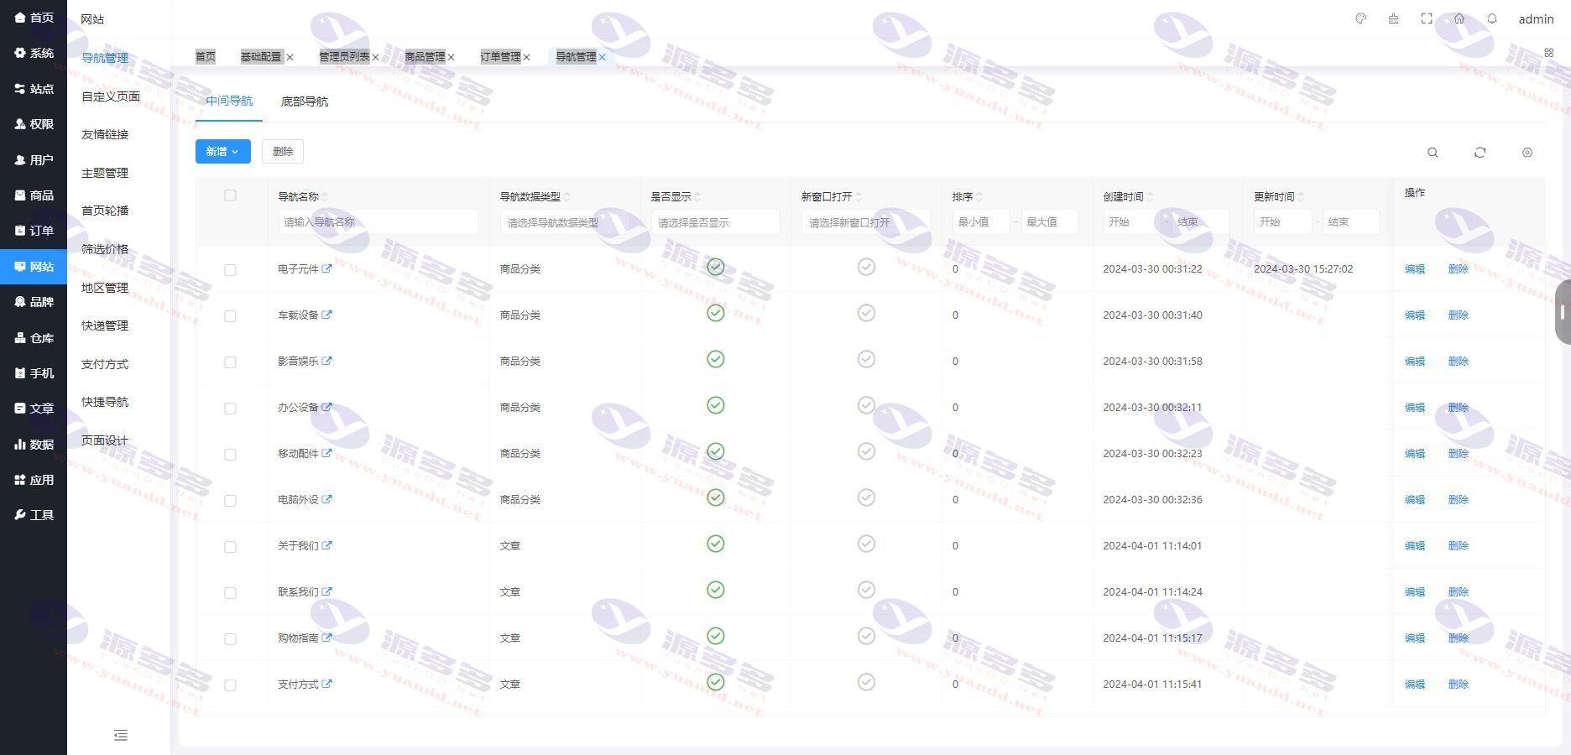Toggle 新窗口打开 for 关于我们 row
The width and height of the screenshot is (1571, 755).
click(x=866, y=544)
